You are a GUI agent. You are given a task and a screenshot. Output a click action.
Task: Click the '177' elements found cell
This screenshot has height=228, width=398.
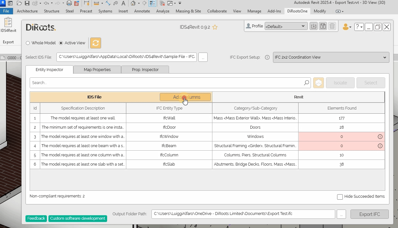[342, 118]
